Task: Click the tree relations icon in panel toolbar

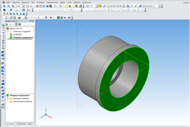Action: (x=20, y=24)
